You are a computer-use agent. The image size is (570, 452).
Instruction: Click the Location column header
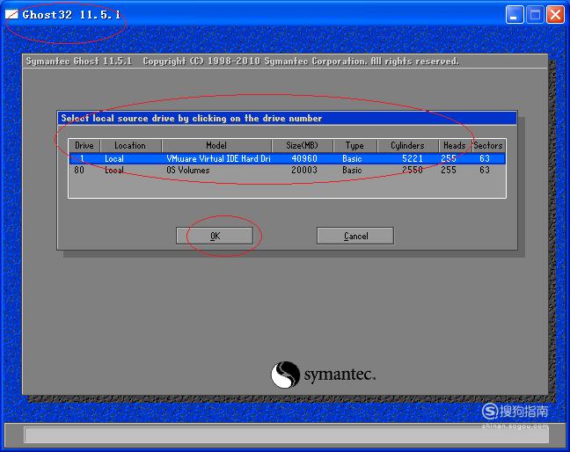[x=130, y=145]
